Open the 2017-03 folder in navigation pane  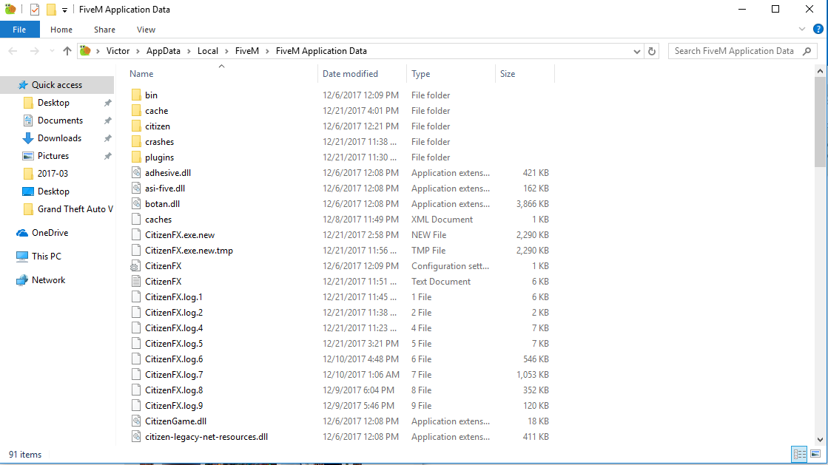coord(53,174)
